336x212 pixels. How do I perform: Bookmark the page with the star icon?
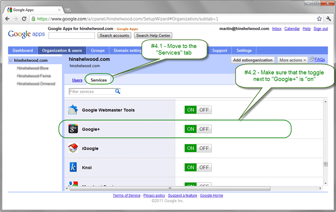pos(319,19)
